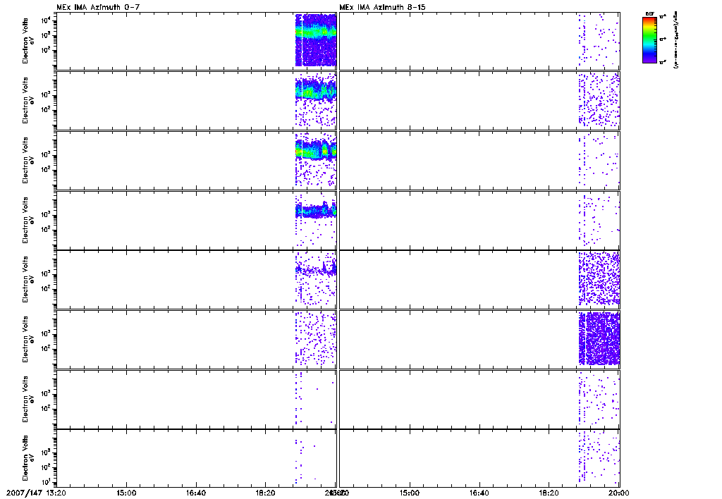Viewport: 722px width, 499px height.
Task: Click the '15:00' time label under Azimuth 0-7
Action: [126, 493]
